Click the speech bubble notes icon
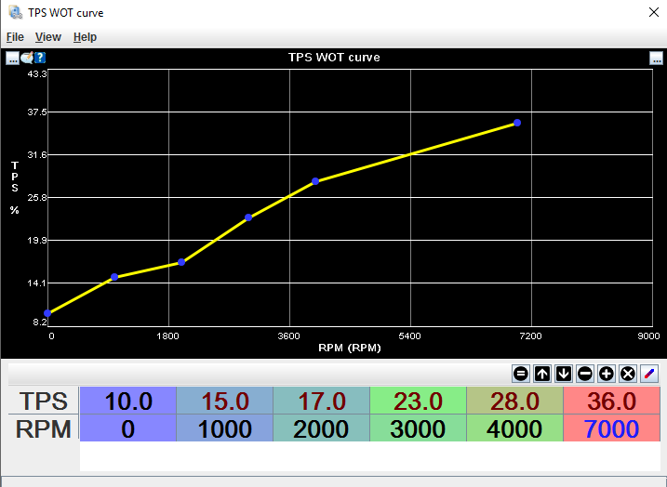The height and width of the screenshot is (487, 667). tap(27, 58)
